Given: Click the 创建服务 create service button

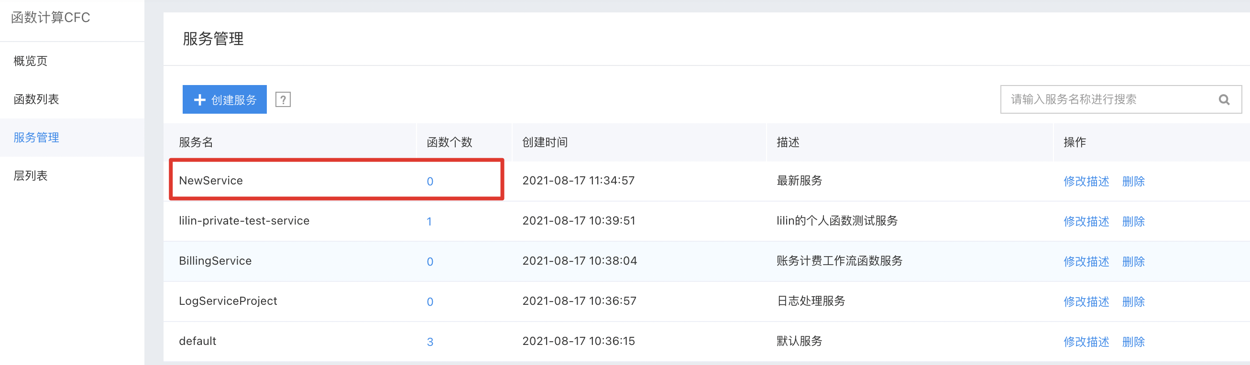Looking at the screenshot, I should click(x=225, y=99).
